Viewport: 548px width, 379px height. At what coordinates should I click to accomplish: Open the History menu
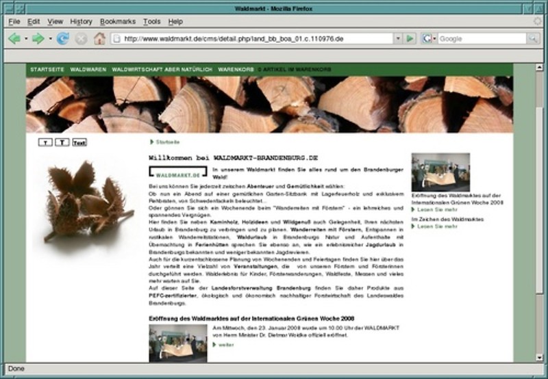coord(81,22)
